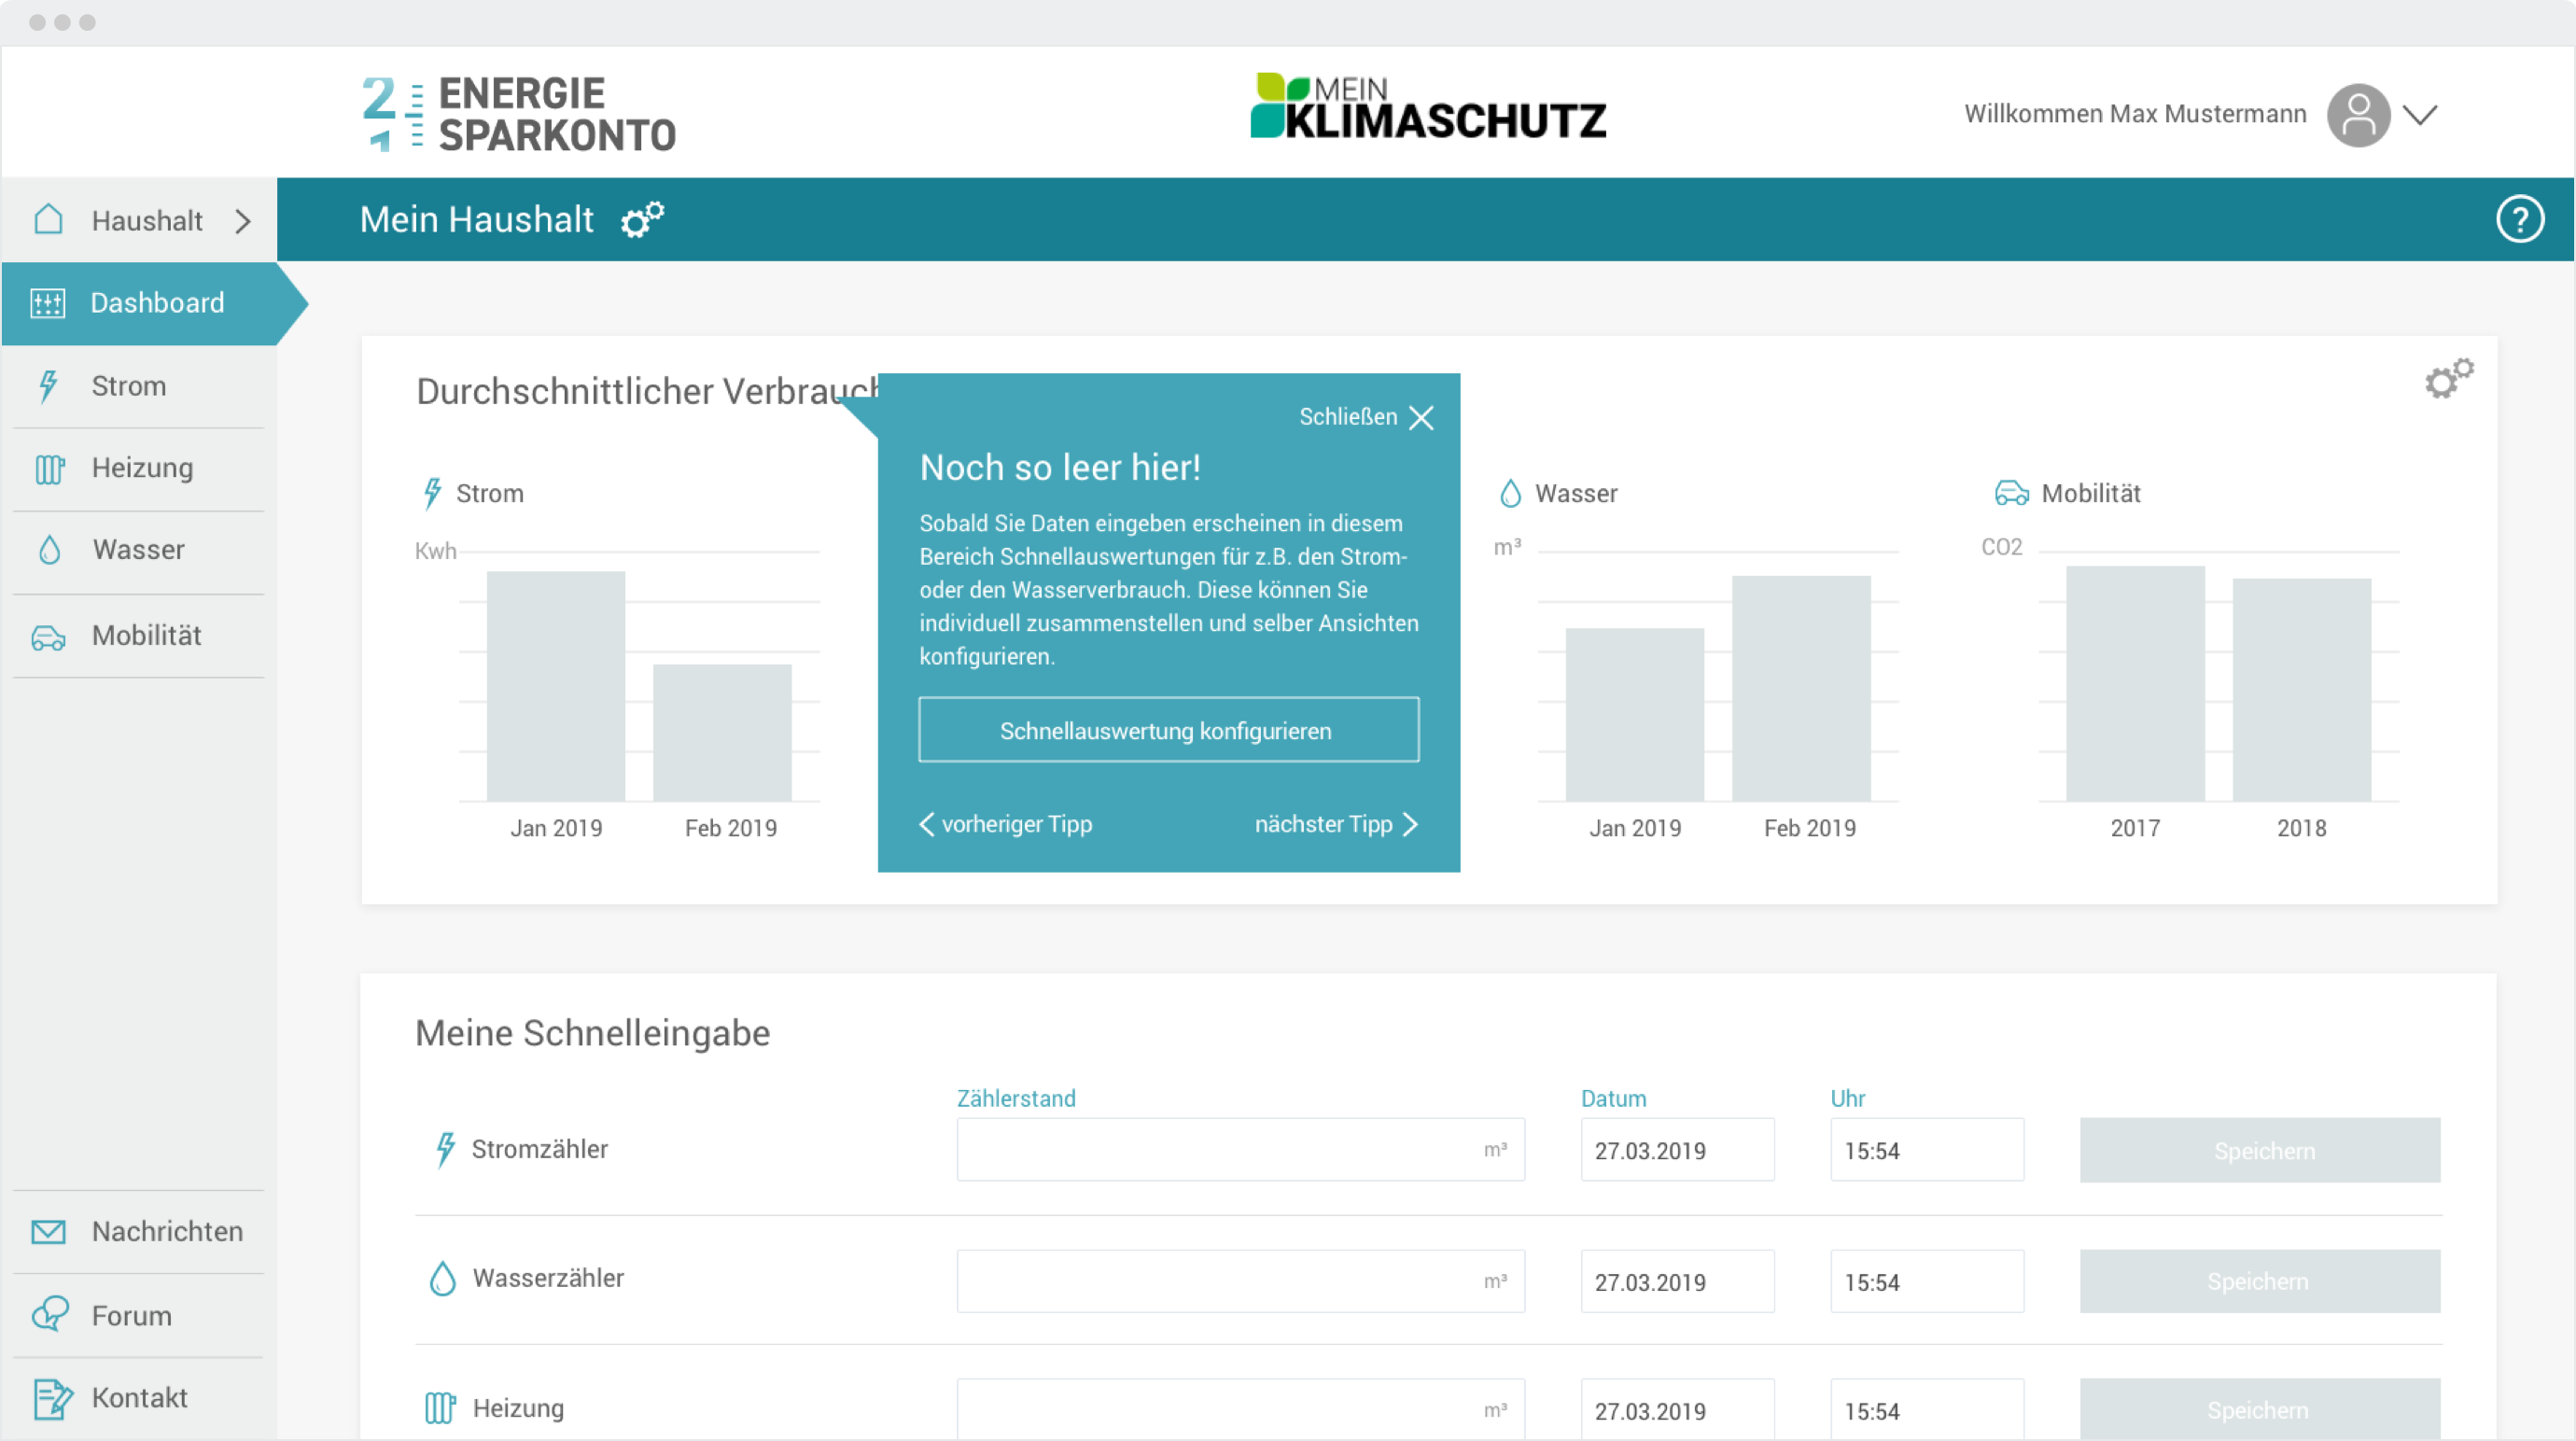This screenshot has width=2576, height=1441.
Task: Open Mobilität sidebar entry
Action: click(146, 636)
